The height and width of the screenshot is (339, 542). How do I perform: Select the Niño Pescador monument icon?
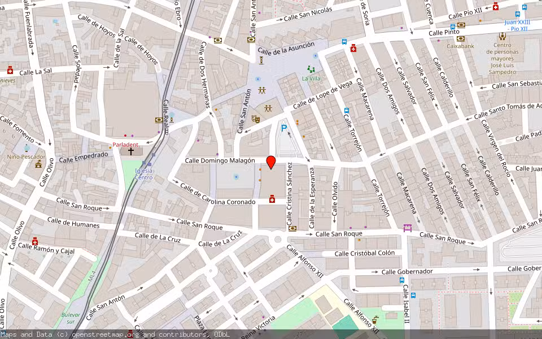(x=38, y=164)
